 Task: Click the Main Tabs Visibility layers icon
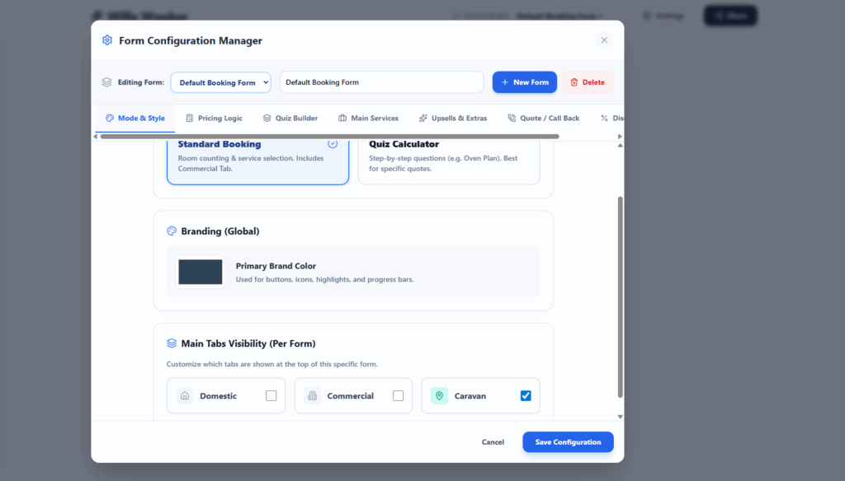(172, 343)
